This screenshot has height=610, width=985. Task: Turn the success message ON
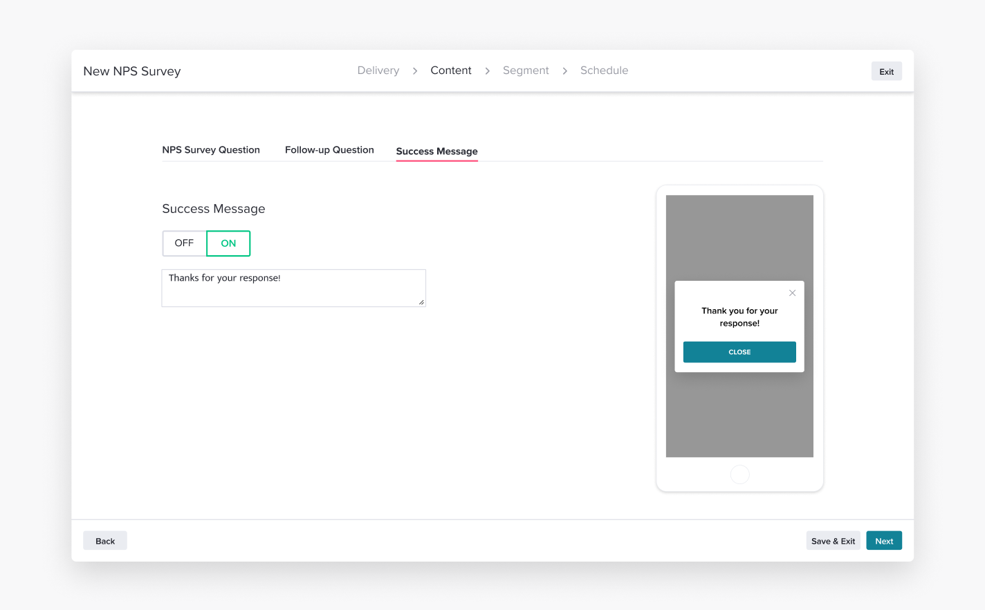(x=228, y=243)
